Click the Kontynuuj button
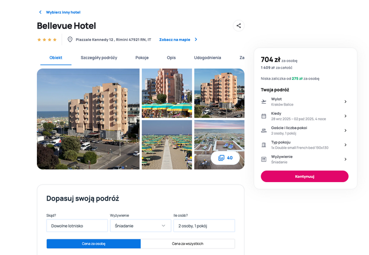 point(304,177)
